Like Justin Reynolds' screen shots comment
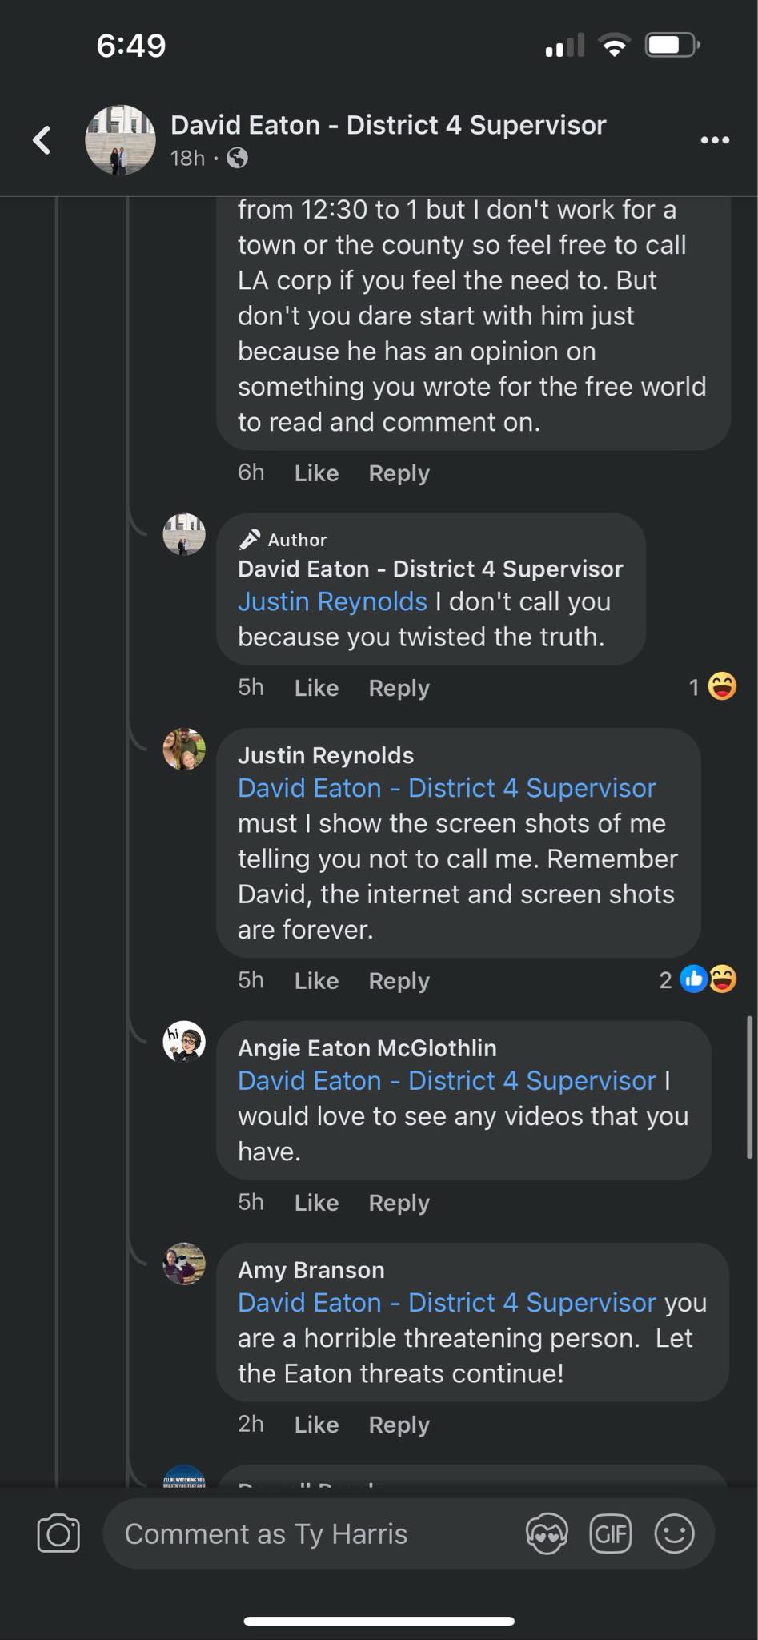 [x=316, y=981]
